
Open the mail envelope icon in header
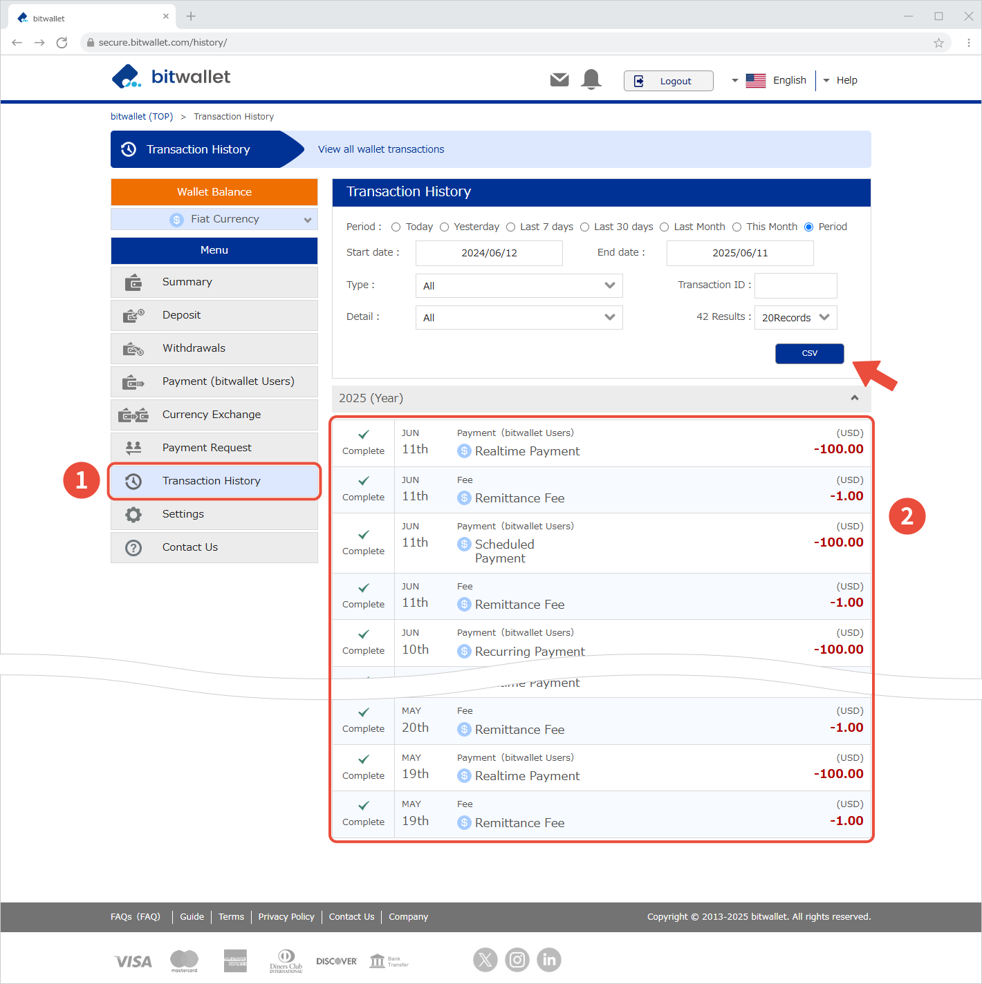pyautogui.click(x=559, y=80)
